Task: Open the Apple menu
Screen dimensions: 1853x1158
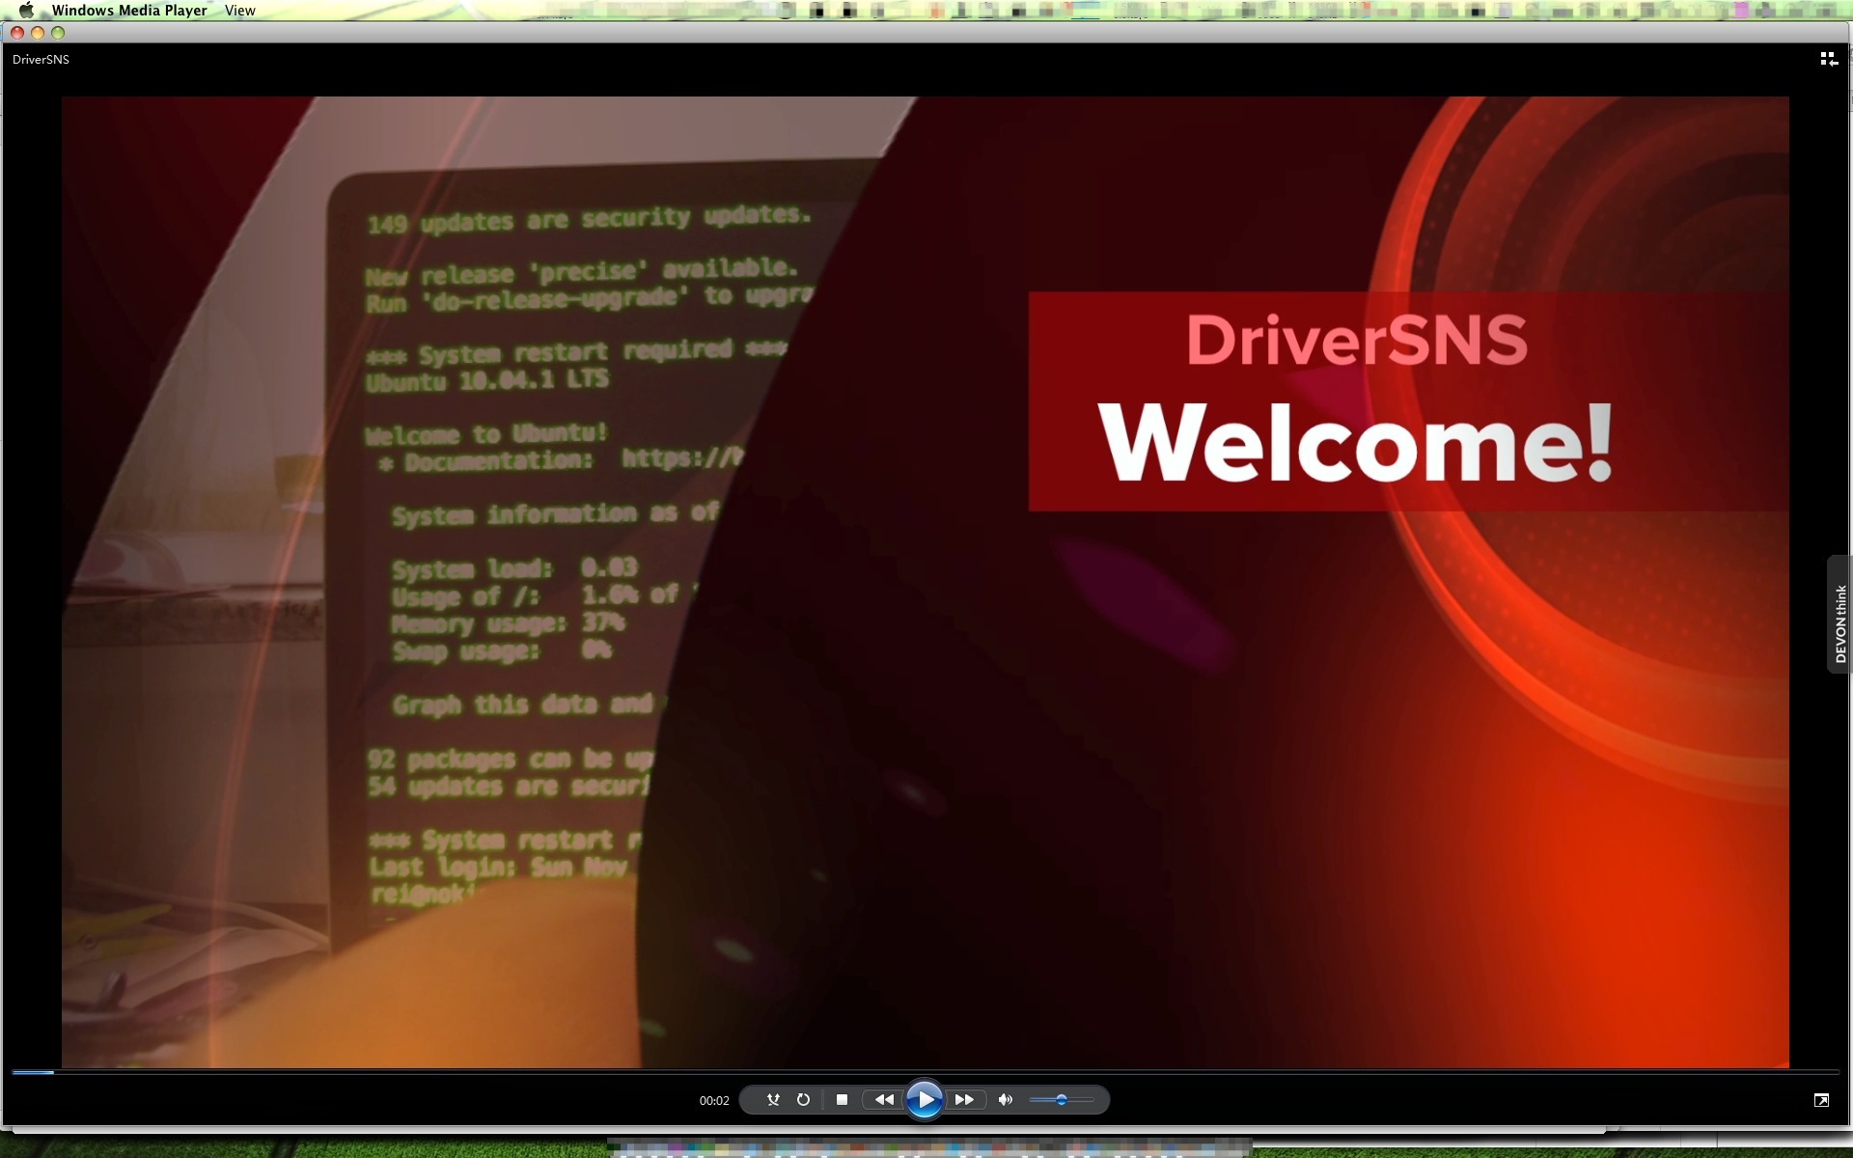Action: 26,11
